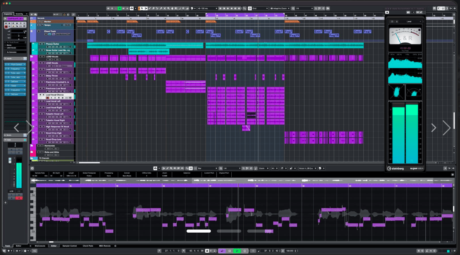Select the Track tab below the Inspector
The image size is (460, 255).
8,246
